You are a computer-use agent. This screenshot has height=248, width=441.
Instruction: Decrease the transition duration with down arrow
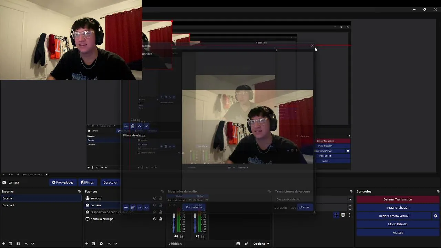pos(350,209)
